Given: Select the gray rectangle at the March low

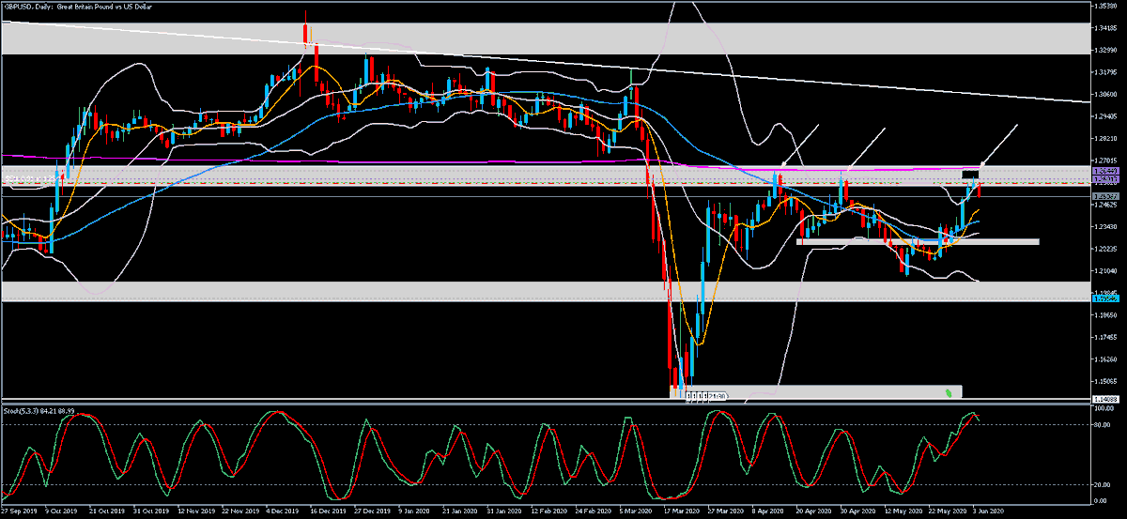Looking at the screenshot, I should pos(817,391).
